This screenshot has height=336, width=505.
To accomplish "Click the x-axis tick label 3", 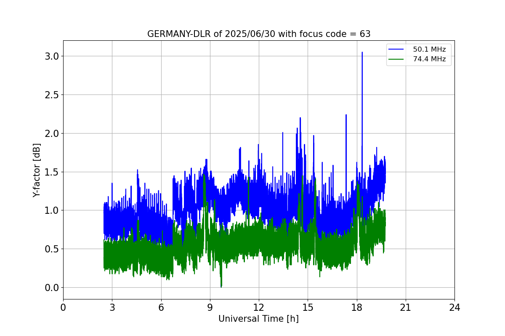I will point(112,307).
